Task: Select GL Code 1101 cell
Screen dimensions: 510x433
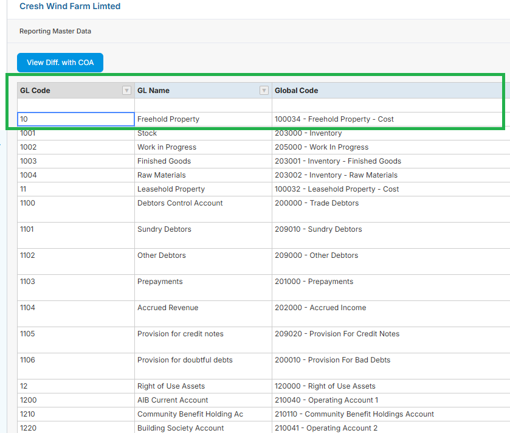Action: pyautogui.click(x=76, y=235)
